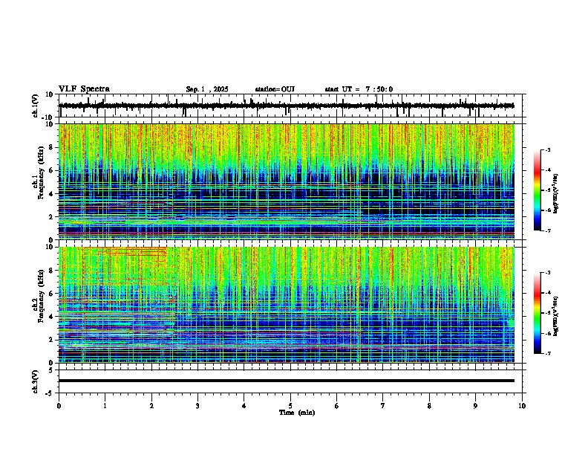
Task: Click the thick black ch.3 voltage line
Action: [x=287, y=381]
